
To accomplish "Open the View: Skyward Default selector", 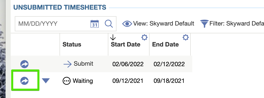I will [x=158, y=23].
